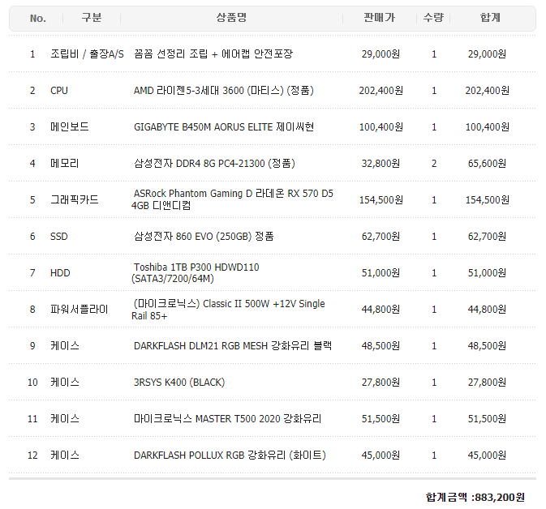
Task: Click product ASRock Phantom Gaming D 라데온 RX 570
Action: pyautogui.click(x=232, y=199)
